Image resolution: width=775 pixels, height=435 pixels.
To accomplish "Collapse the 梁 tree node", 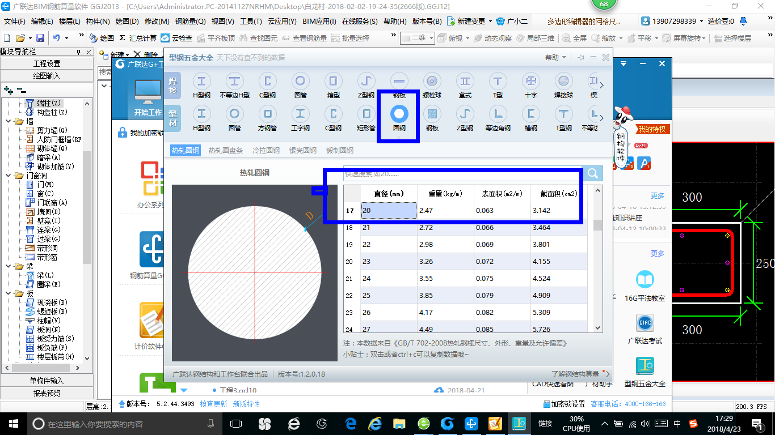I will pos(8,266).
